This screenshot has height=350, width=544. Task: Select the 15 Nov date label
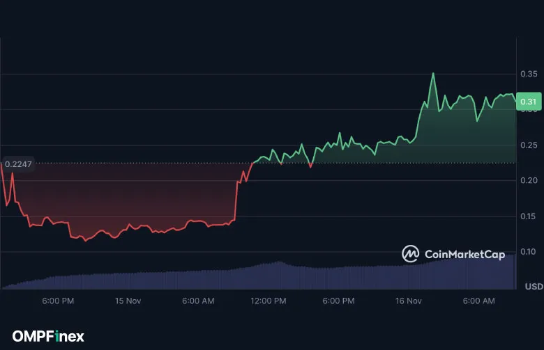point(128,301)
